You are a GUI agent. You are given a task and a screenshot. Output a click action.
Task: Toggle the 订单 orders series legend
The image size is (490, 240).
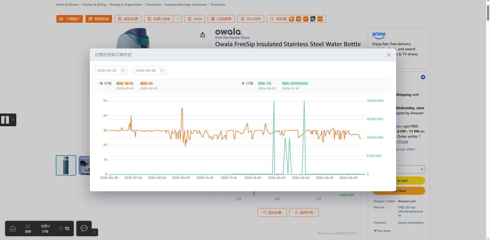(x=247, y=83)
